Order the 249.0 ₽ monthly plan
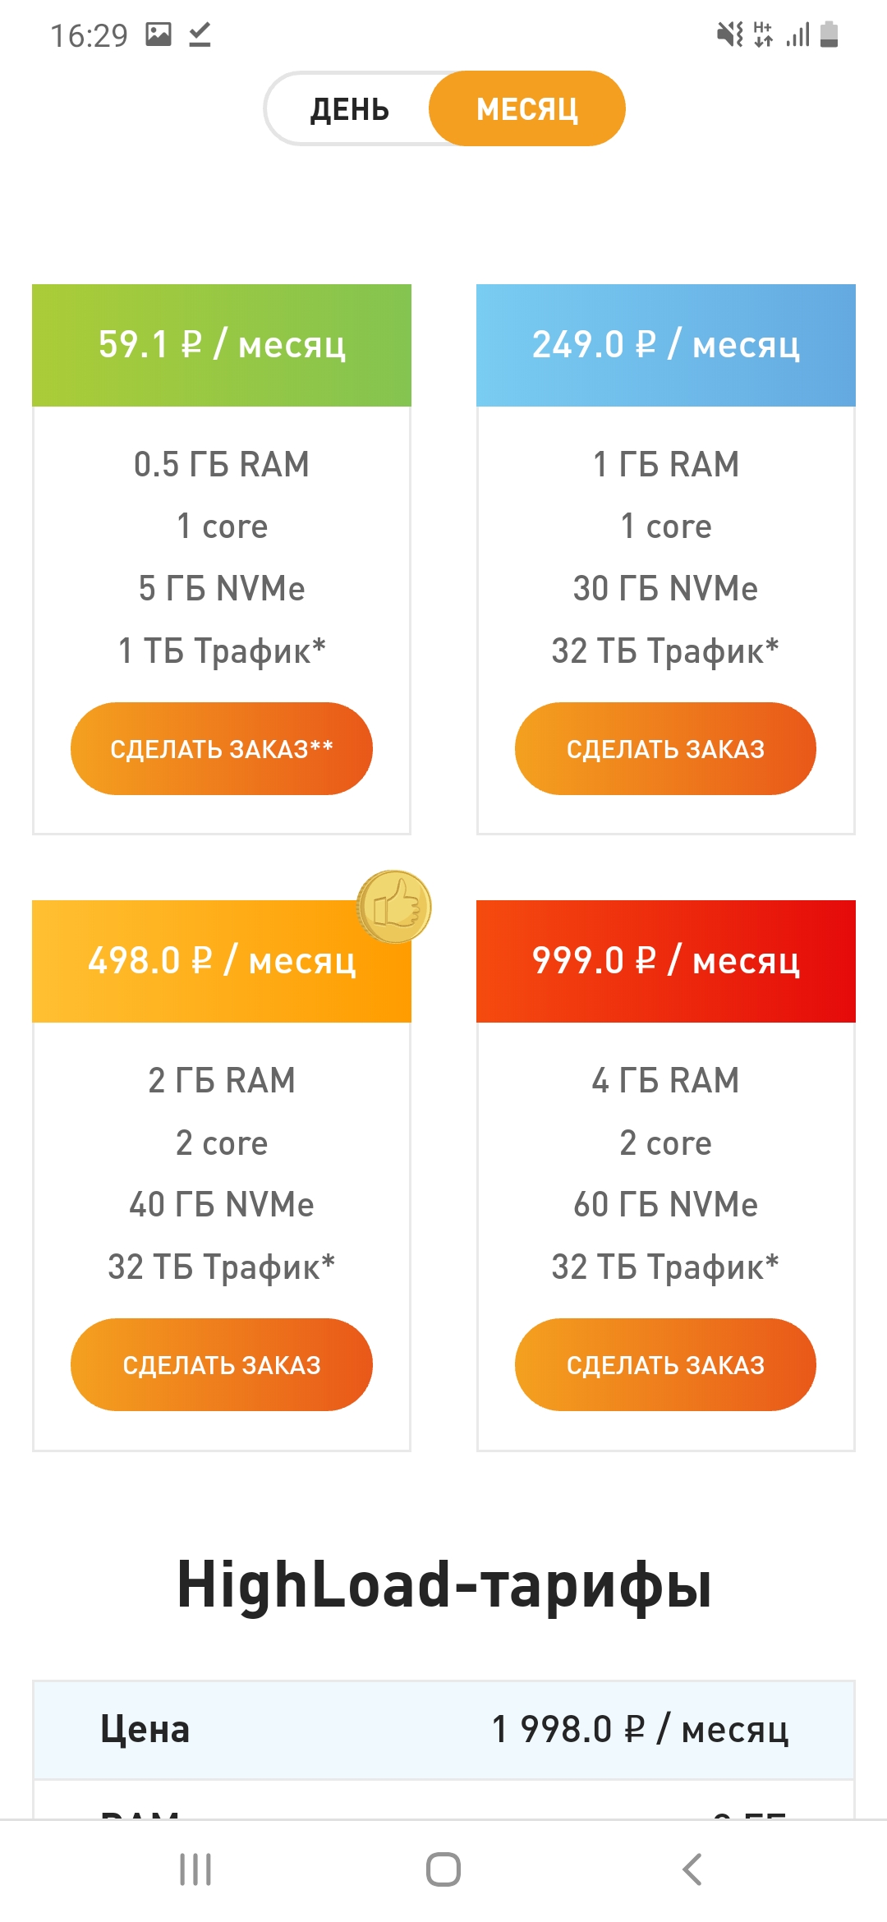The height and width of the screenshot is (1922, 887). [665, 748]
